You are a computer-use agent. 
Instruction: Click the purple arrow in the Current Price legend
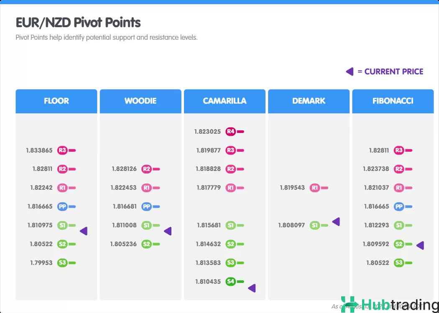[x=350, y=72]
